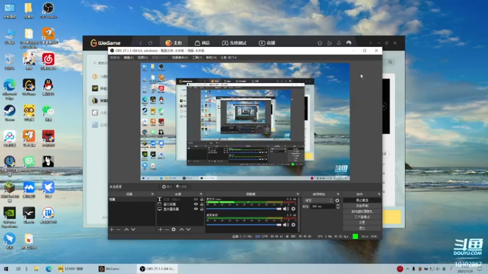Pop out the Scenes dock panel

[x=152, y=194]
